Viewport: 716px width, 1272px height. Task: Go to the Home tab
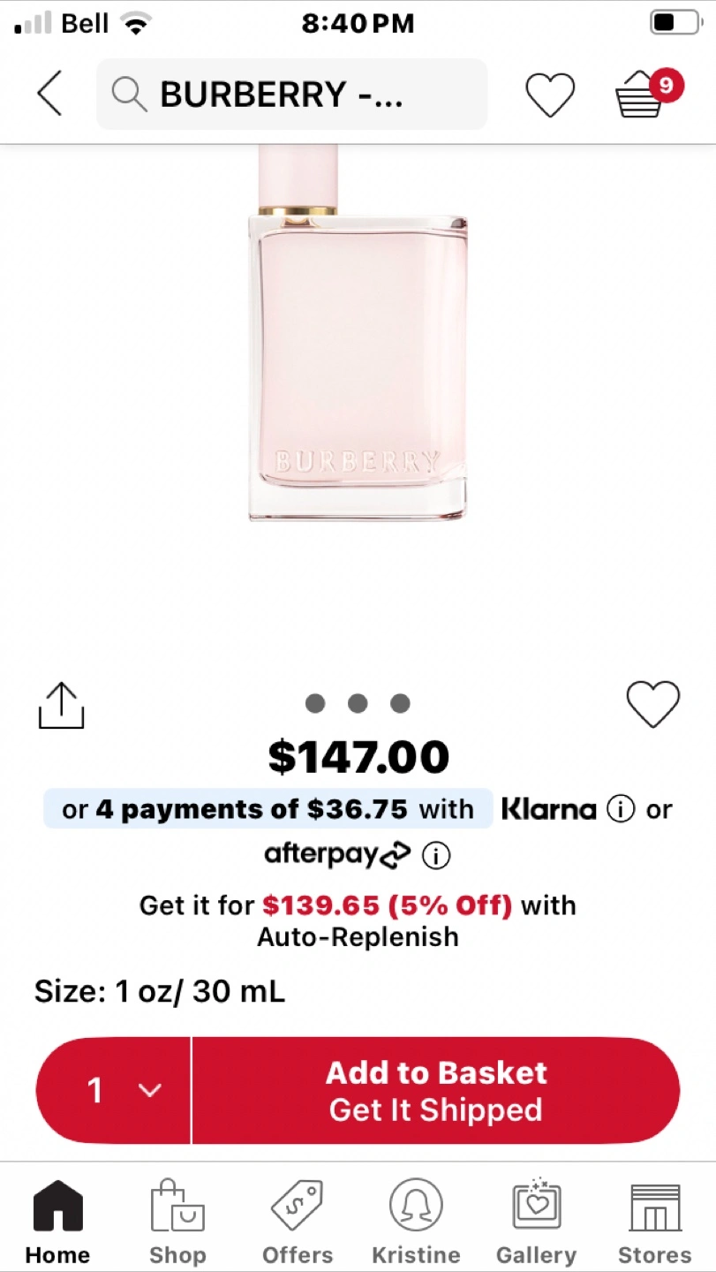tap(57, 1223)
